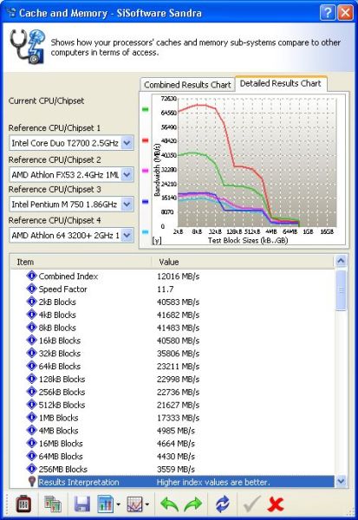358x520 pixels.
Task: Click the blue legend swatch for reference 3
Action: coord(145,202)
